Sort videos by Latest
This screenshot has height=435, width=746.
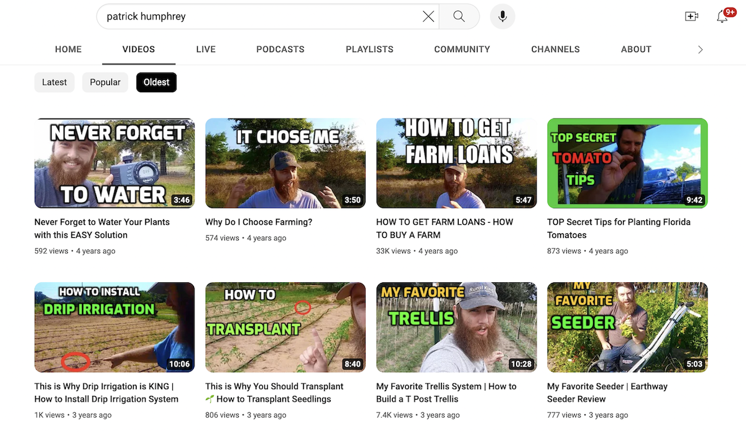[x=55, y=83]
